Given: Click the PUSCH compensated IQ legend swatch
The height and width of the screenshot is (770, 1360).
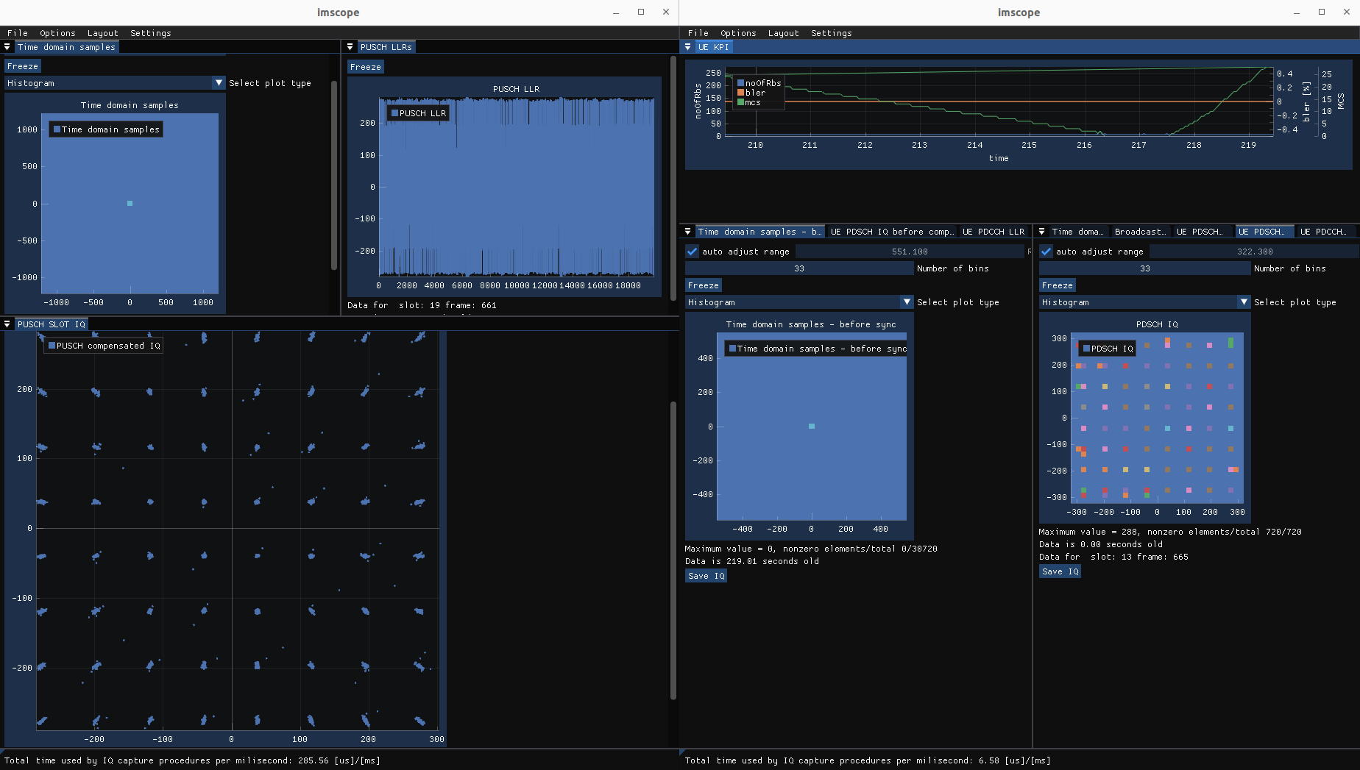Looking at the screenshot, I should click(x=52, y=345).
